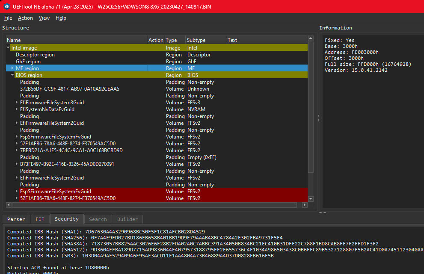This screenshot has width=424, height=274.
Task: Click the Computed IBB Hash (SM3) line
Action: pos(140,255)
